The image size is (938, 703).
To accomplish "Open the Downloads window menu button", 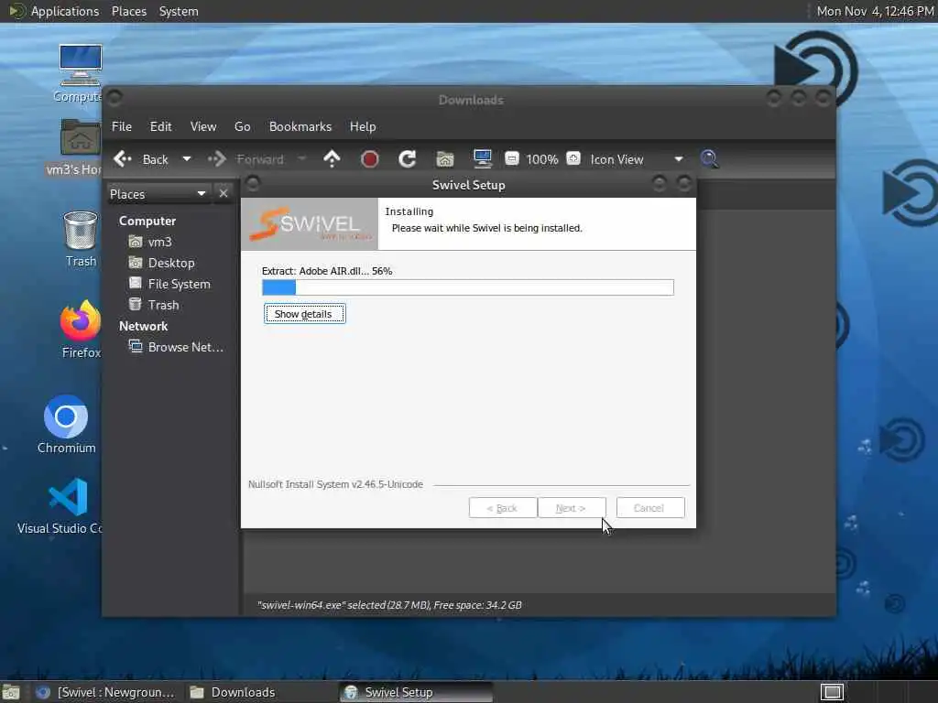I will click(x=115, y=97).
